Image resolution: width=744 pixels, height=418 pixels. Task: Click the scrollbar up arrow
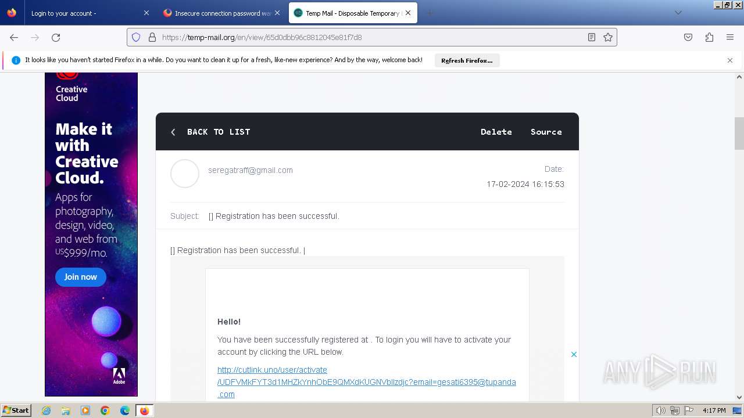(739, 77)
